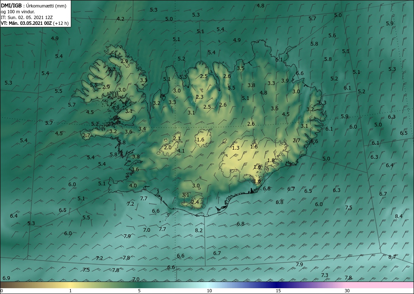The width and height of the screenshot is (414, 294).
Task: Click the 1 label on the color scale
Action: pyautogui.click(x=70, y=291)
